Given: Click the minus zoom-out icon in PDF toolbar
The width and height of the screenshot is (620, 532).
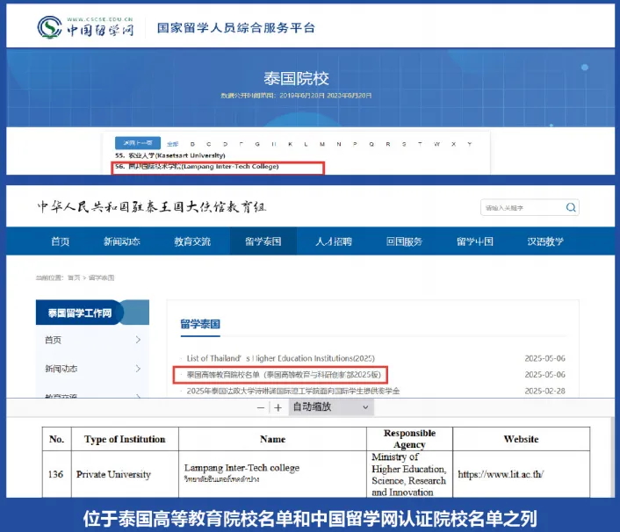Looking at the screenshot, I should [x=261, y=407].
